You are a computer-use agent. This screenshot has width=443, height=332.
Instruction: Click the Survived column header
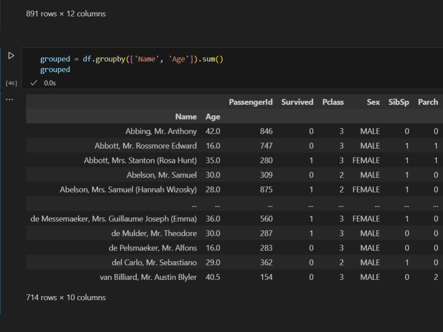pos(297,102)
